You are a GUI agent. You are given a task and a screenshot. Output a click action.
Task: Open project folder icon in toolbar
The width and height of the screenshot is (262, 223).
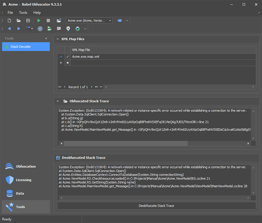click(19, 21)
